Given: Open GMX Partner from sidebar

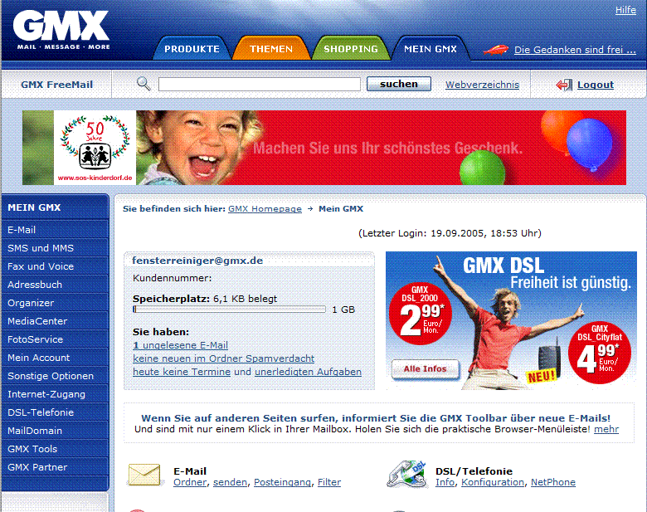Looking at the screenshot, I should click(55, 467).
